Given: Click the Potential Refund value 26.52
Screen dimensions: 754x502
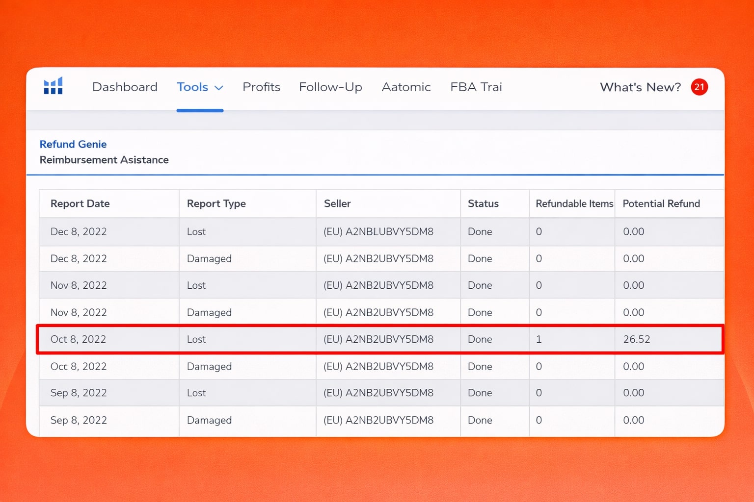Looking at the screenshot, I should coord(637,339).
